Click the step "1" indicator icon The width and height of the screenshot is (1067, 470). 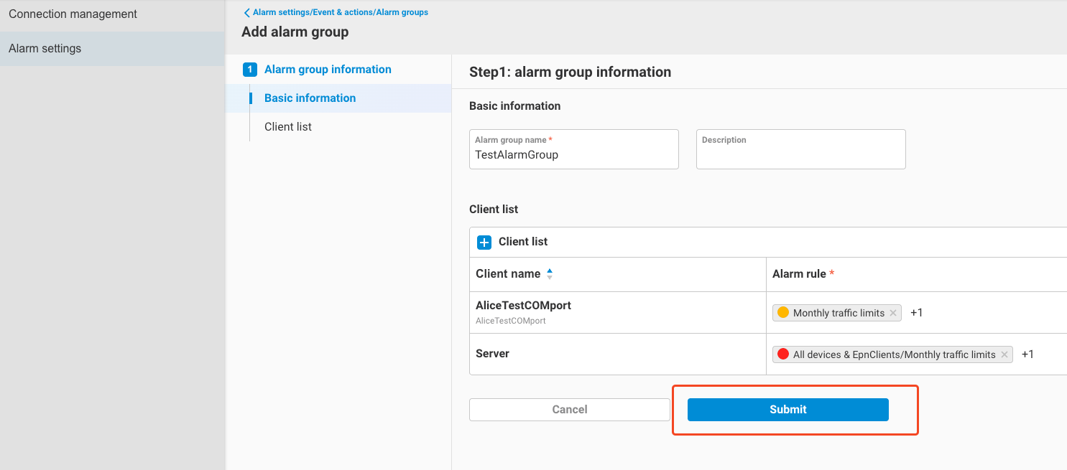tap(250, 69)
